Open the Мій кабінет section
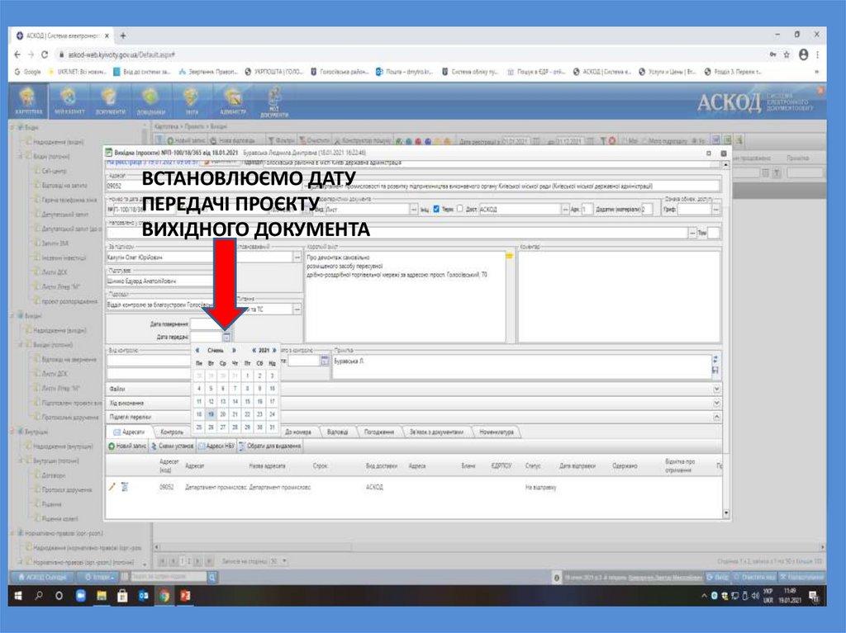Viewport: 846px width, 633px height. (x=69, y=102)
